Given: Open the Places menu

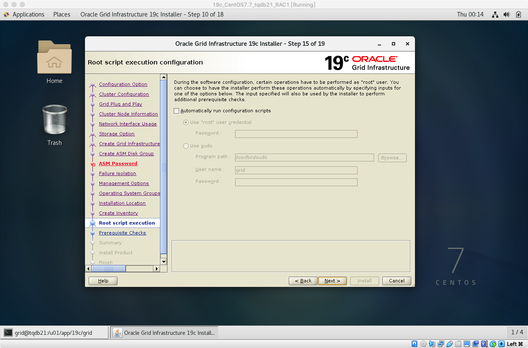Looking at the screenshot, I should click(62, 14).
